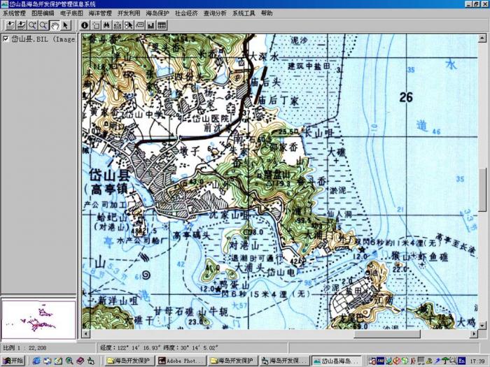Open the 系统管理 menu

14,13
